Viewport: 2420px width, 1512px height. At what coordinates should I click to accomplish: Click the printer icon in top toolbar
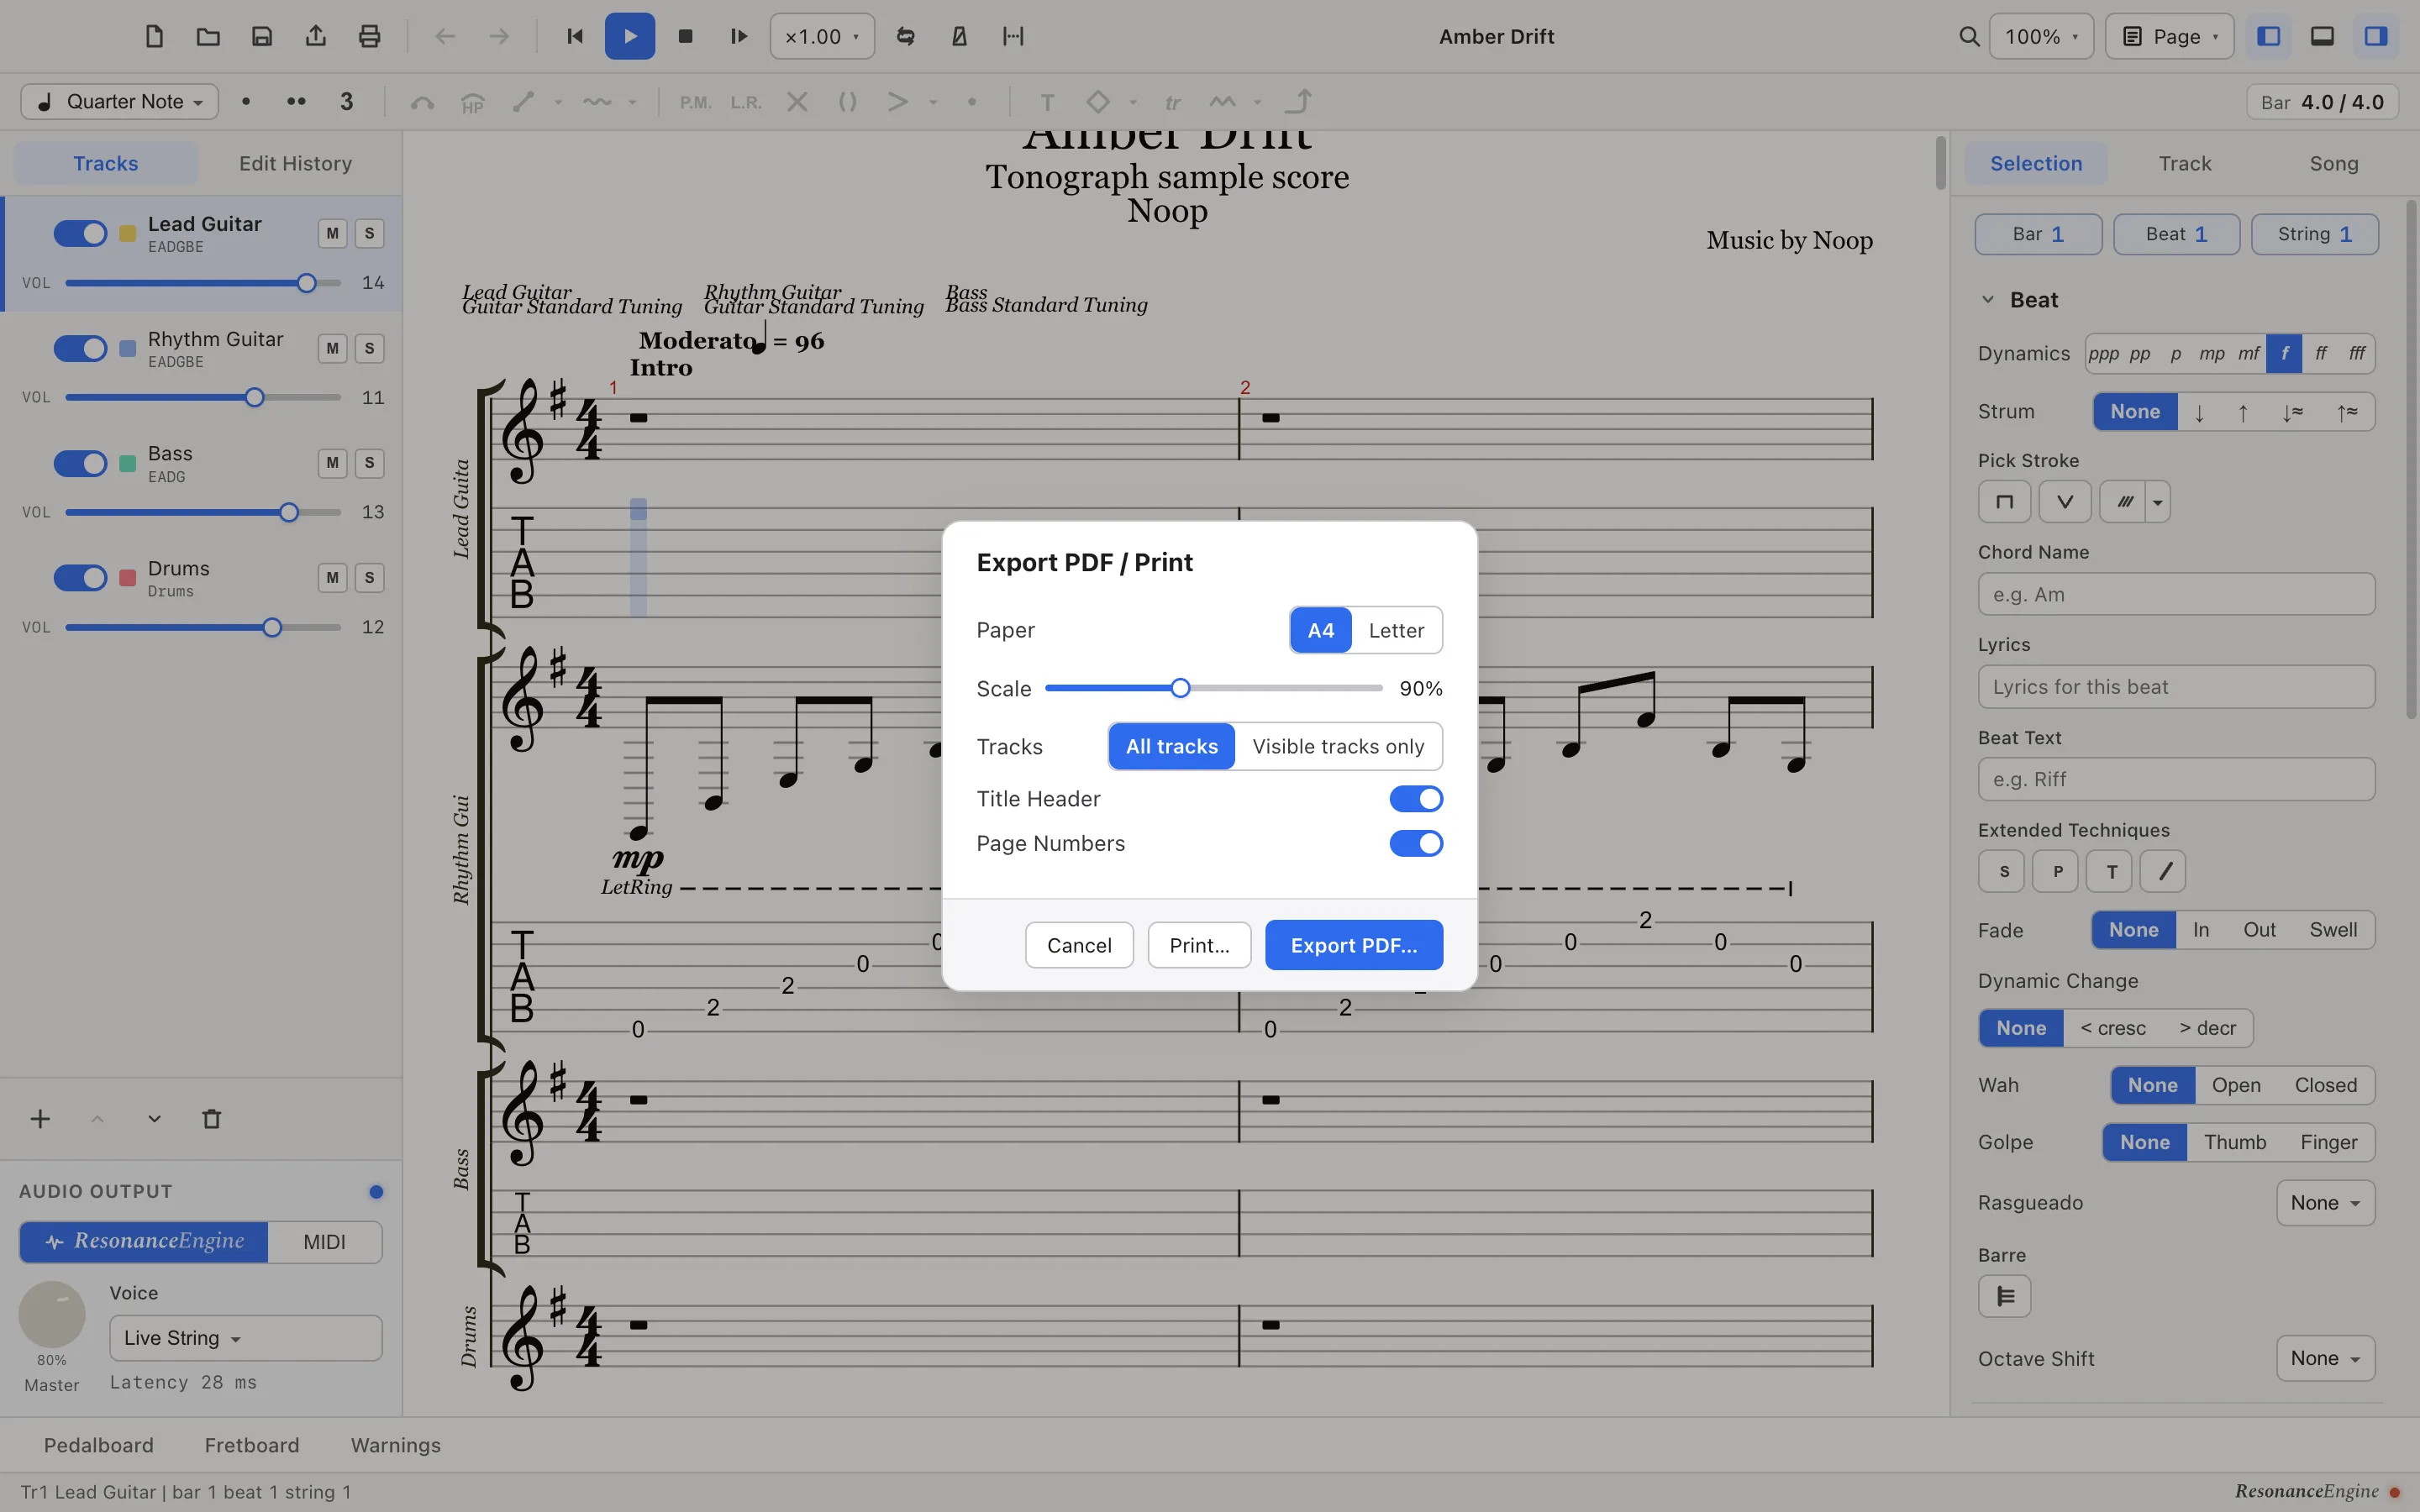point(370,36)
